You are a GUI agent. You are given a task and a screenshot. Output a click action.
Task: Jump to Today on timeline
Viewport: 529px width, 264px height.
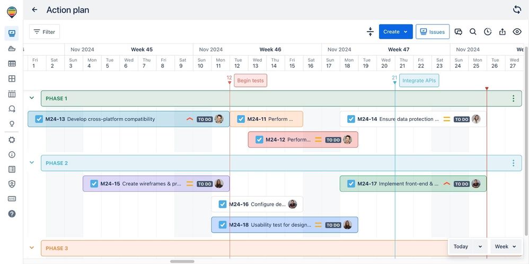coord(461,247)
